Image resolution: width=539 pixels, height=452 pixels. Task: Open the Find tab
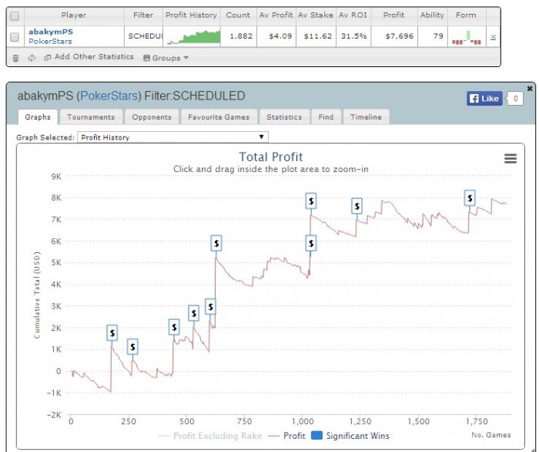[x=326, y=117]
